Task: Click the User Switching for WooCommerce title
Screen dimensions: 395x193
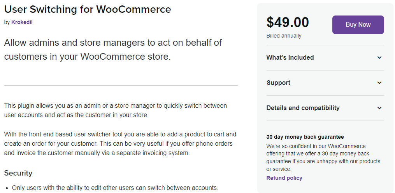Action: click(88, 9)
